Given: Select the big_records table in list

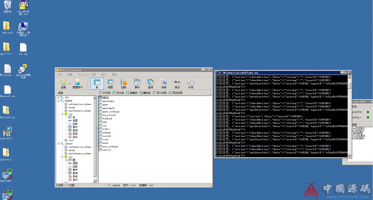Looking at the screenshot, I should point(107,115).
